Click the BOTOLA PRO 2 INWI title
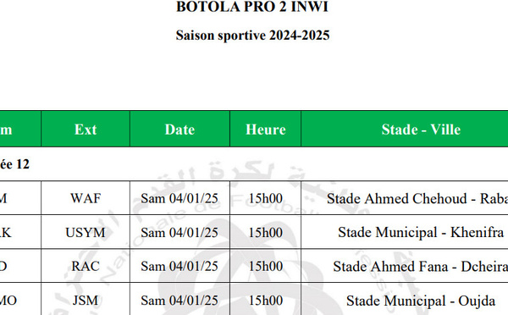Screen dimensions: 508x315 252,7
